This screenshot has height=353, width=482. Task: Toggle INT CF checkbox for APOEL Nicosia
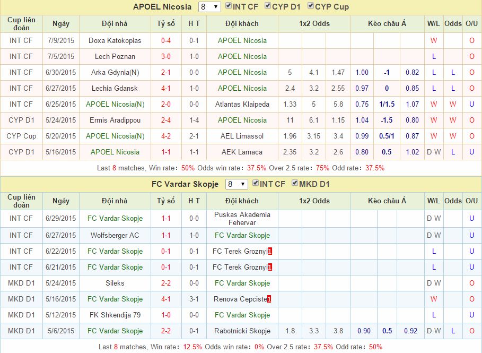(229, 6)
